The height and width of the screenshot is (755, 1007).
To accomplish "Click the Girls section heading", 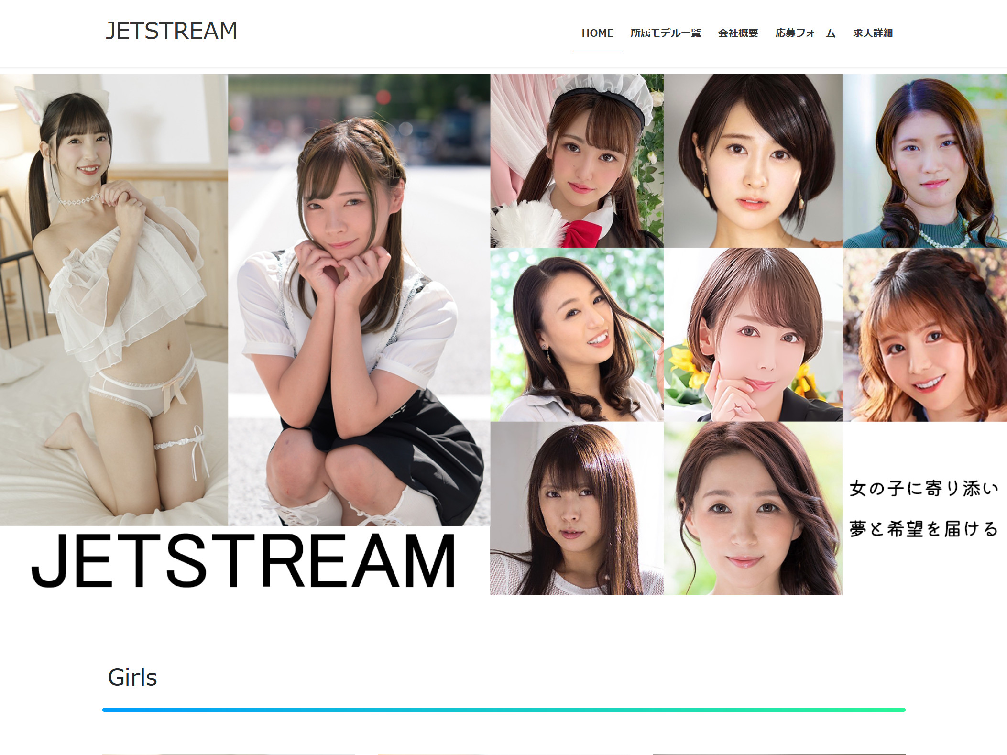I will coord(132,677).
